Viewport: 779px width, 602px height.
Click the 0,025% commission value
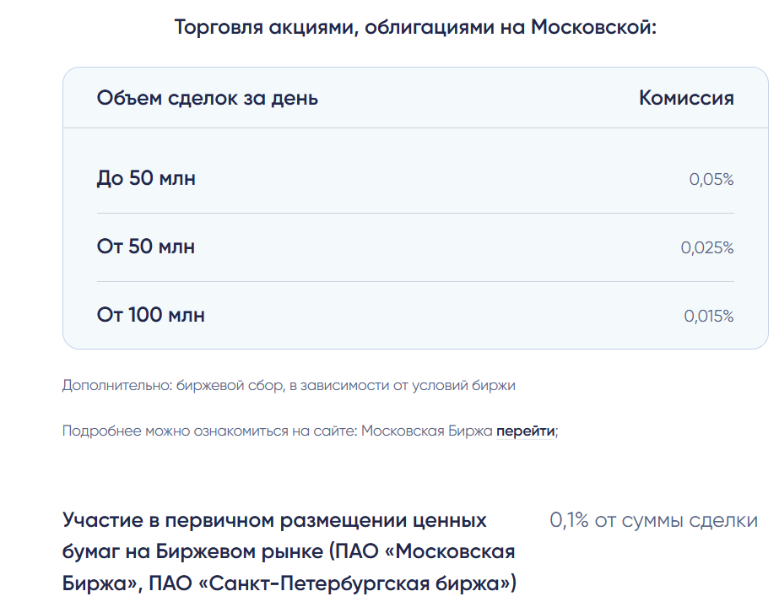click(x=707, y=247)
